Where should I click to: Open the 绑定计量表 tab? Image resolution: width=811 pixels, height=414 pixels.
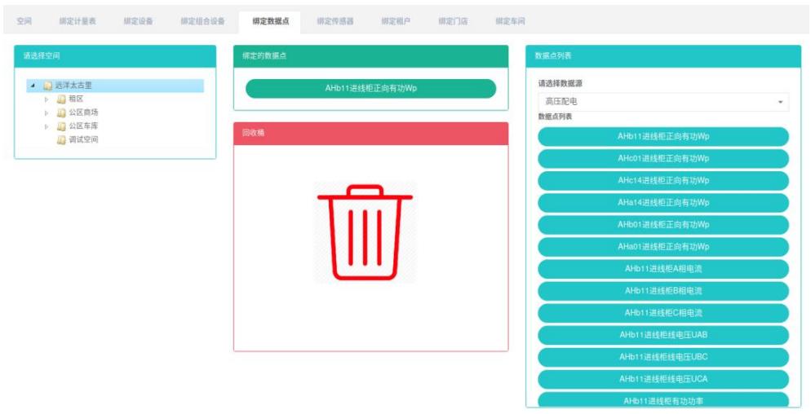(78, 21)
